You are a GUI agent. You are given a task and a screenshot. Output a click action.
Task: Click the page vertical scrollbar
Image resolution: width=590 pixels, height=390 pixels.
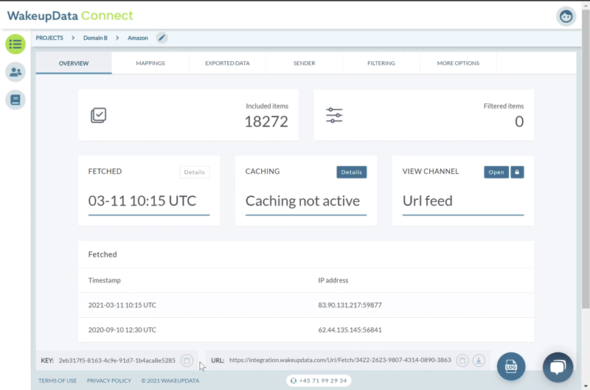[x=586, y=158]
